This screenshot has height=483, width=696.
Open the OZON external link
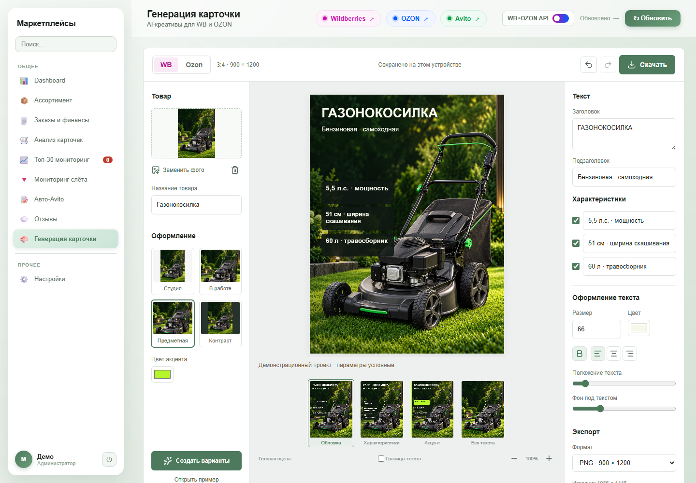point(411,19)
